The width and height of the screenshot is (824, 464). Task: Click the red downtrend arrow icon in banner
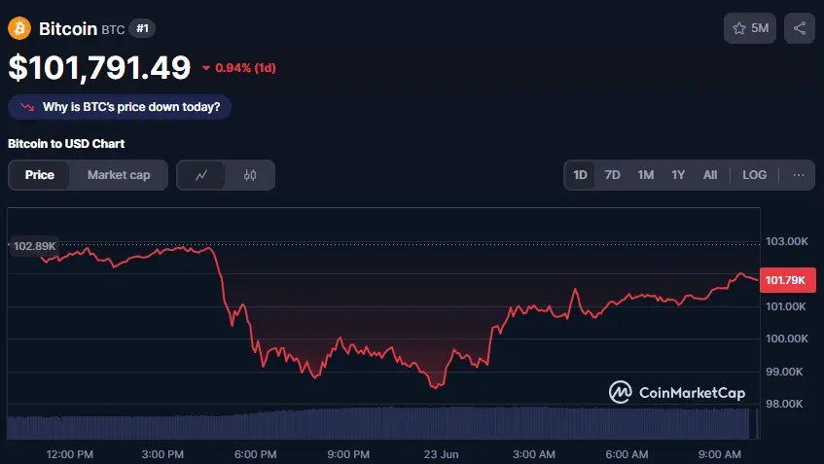(27, 107)
